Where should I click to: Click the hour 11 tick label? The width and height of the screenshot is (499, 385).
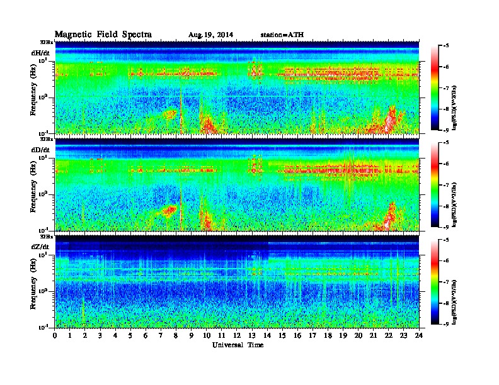coord(222,335)
